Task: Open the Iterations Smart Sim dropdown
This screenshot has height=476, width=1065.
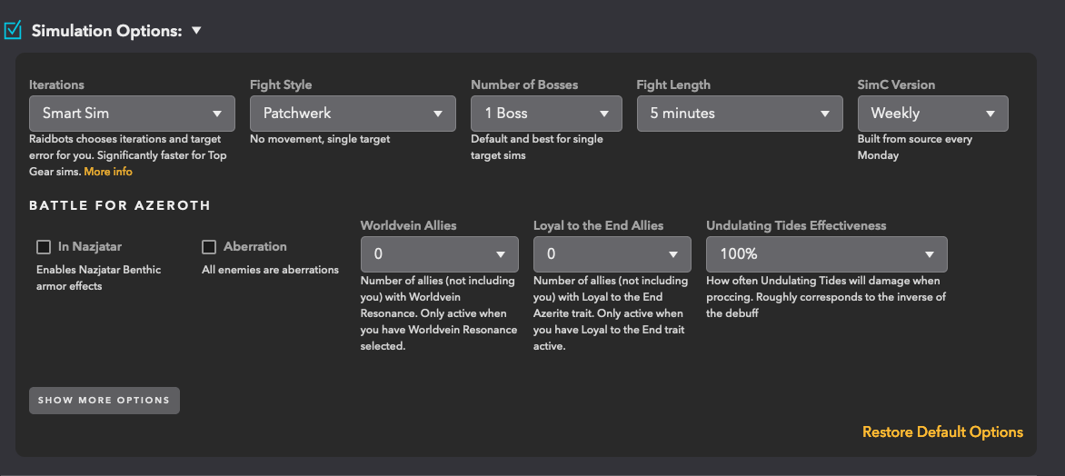Action: pos(131,114)
